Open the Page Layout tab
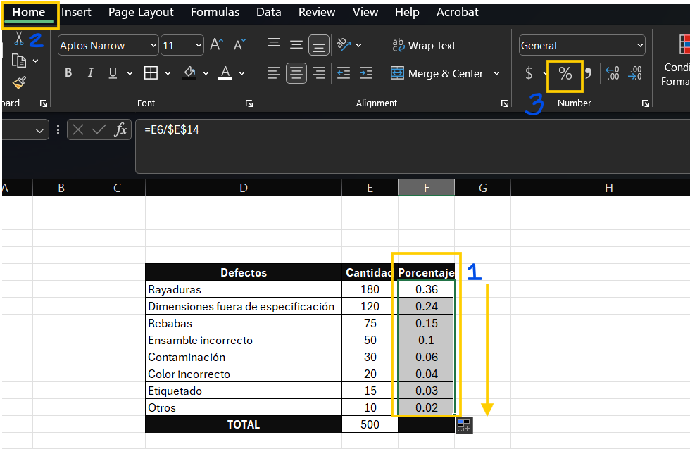 141,12
